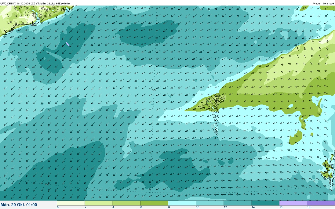335x209 pixels.
Task: Click the medium teal 12–14 legend swatch
Action: 237,203
